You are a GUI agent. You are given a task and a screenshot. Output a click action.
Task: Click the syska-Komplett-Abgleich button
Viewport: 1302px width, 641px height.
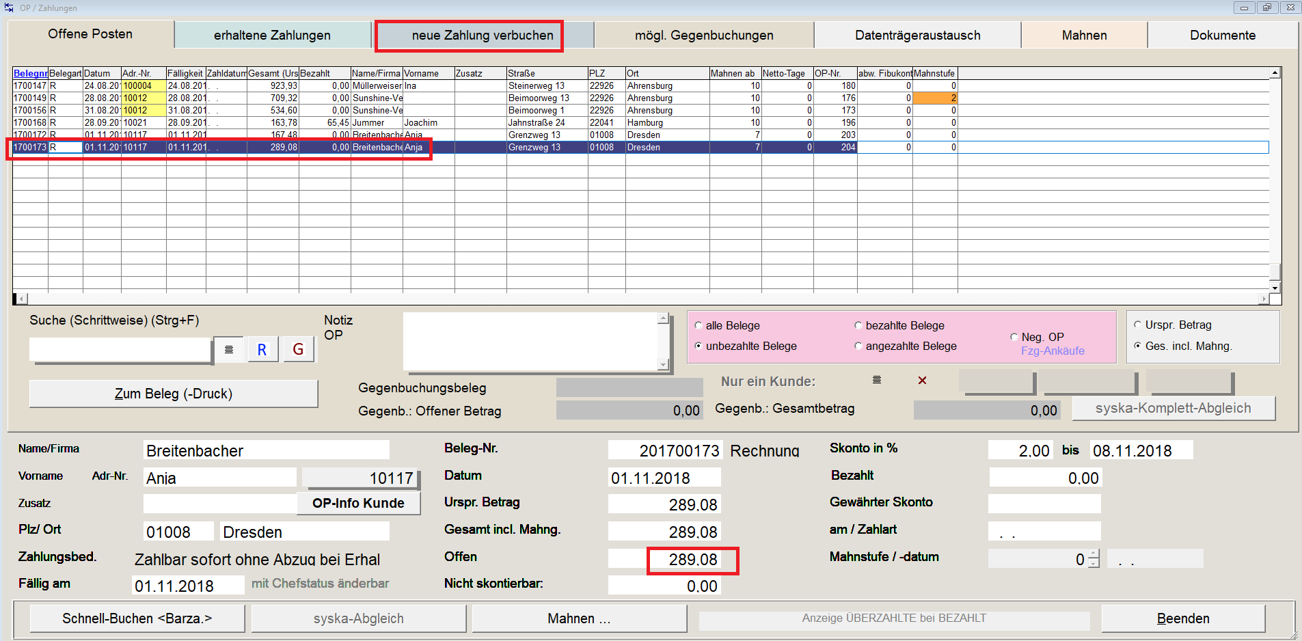pyautogui.click(x=1174, y=408)
